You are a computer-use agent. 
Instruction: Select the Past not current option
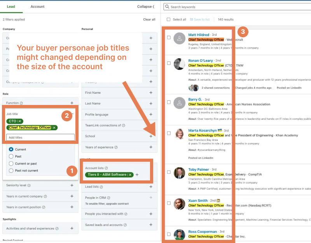point(11,171)
